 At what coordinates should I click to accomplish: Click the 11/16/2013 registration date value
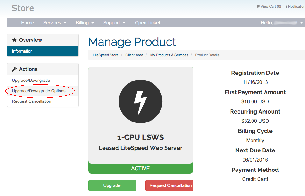pyautogui.click(x=255, y=82)
